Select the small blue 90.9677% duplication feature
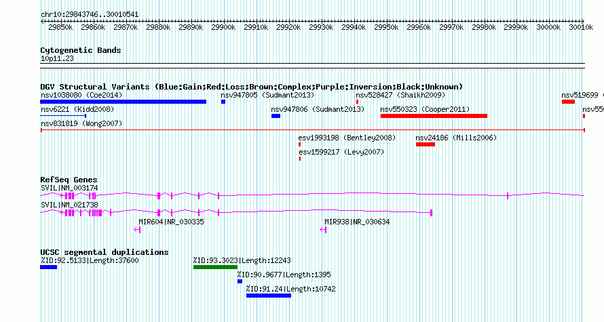This screenshot has width=604, height=322. [x=240, y=281]
